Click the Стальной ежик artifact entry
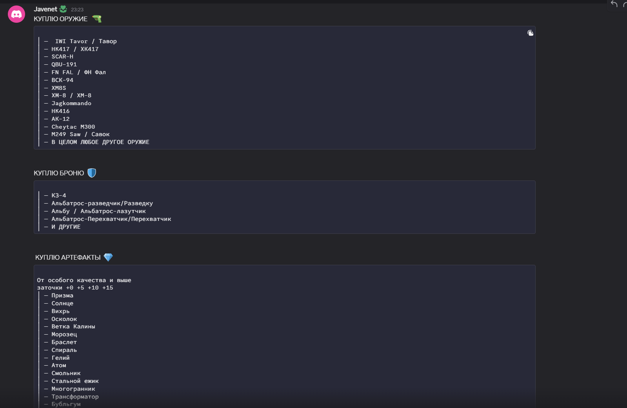 [75, 381]
